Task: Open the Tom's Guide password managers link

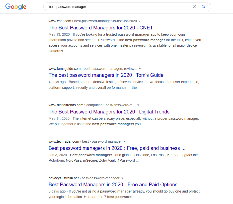Action: click(x=106, y=75)
